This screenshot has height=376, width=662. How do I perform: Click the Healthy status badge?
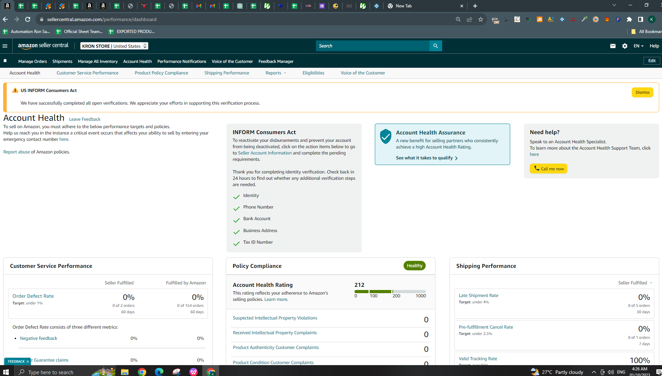414,266
